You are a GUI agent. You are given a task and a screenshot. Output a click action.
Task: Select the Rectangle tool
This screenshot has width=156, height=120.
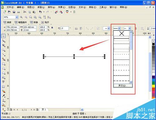coord(3,64)
